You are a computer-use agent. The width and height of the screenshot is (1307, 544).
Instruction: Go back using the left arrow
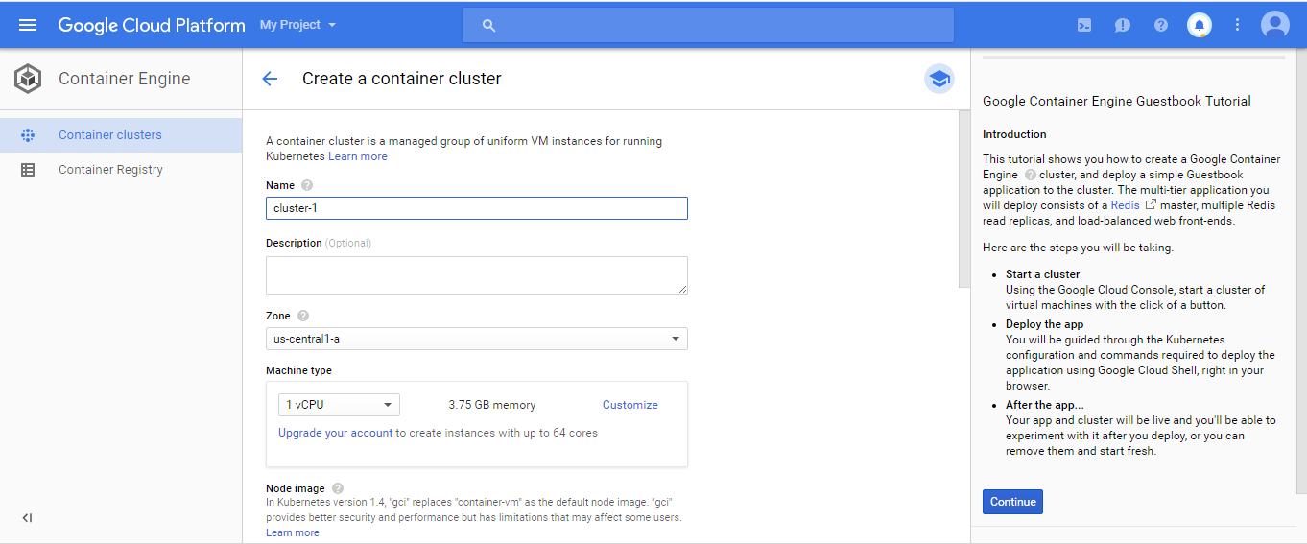click(270, 79)
